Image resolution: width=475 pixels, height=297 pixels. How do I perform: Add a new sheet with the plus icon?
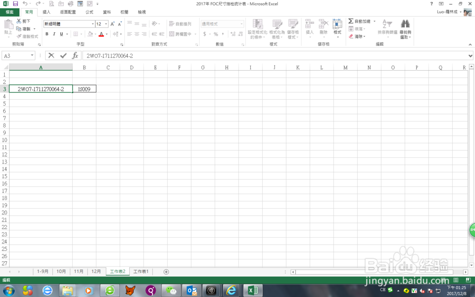pos(166,271)
